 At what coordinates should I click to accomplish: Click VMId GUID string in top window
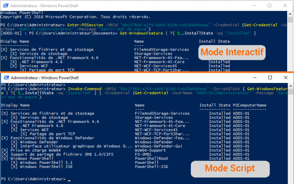coord(165,25)
